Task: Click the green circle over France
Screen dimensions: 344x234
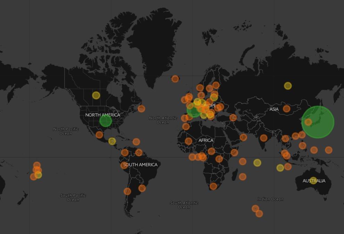Action: click(193, 111)
